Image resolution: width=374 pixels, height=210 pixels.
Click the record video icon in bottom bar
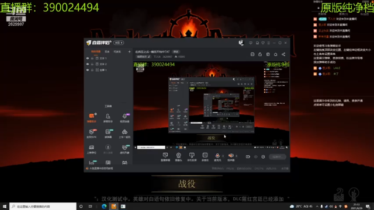click(248, 157)
